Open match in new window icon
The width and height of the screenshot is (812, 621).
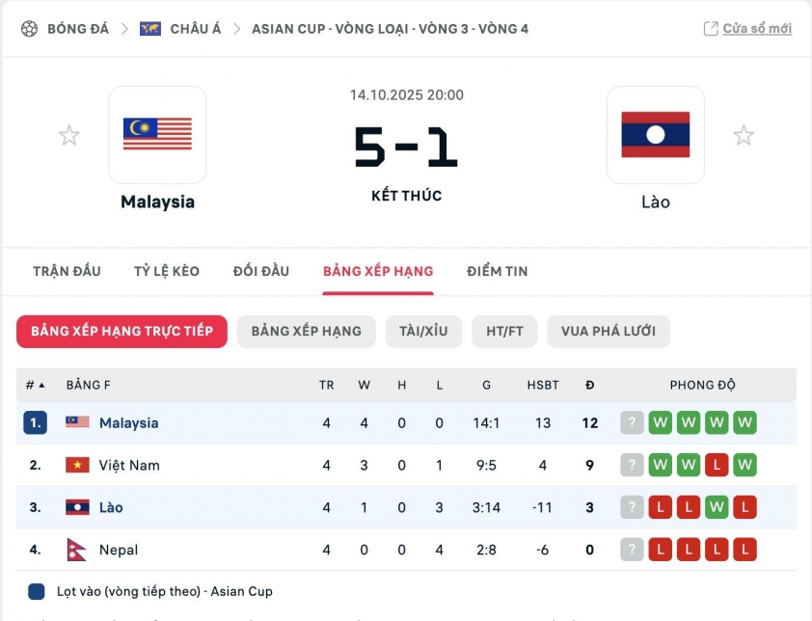(x=711, y=29)
